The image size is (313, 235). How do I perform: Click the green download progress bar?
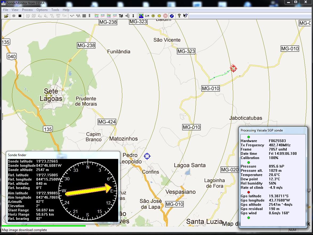click(44, 226)
